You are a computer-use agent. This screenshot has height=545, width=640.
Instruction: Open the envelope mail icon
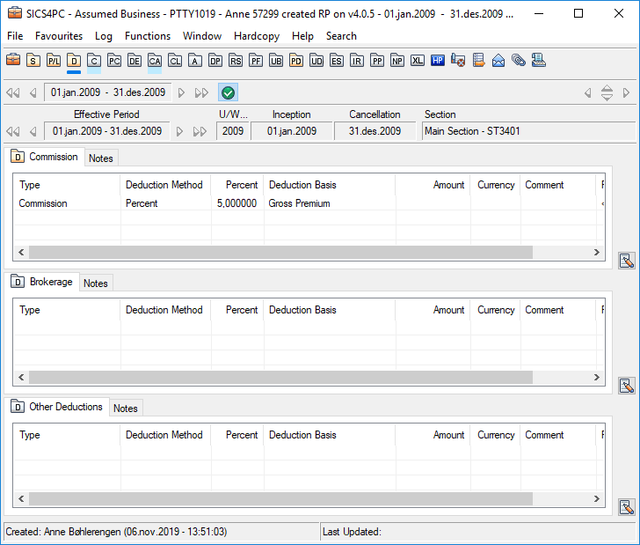pyautogui.click(x=498, y=61)
